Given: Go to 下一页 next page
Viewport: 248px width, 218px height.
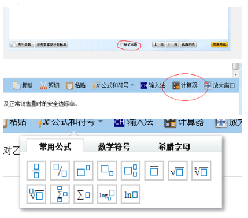Looking at the screenshot, I should tap(172, 44).
